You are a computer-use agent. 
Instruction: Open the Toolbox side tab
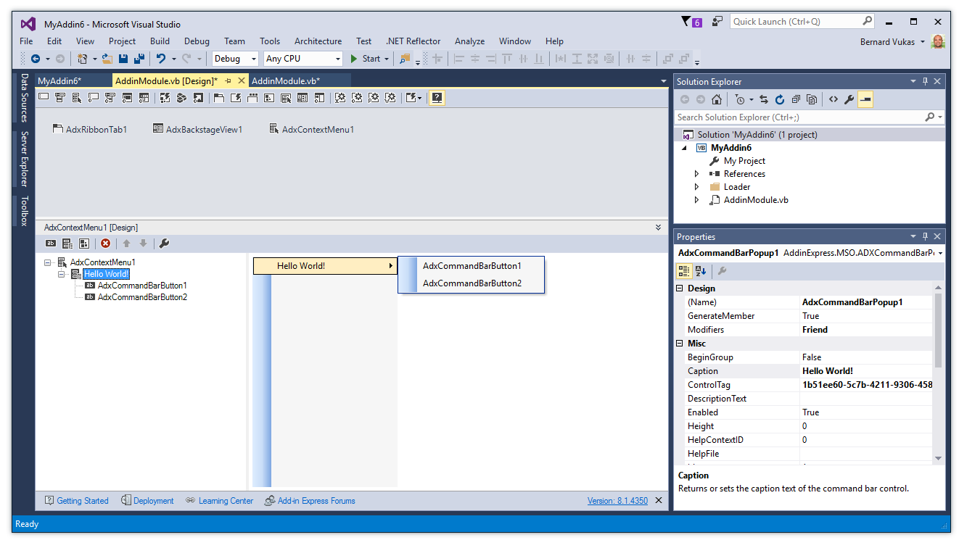click(x=24, y=211)
